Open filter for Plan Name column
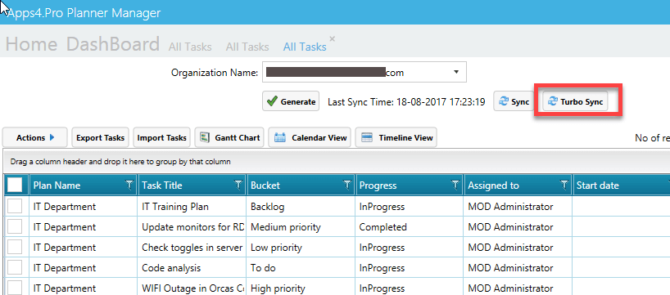Image resolution: width=670 pixels, height=295 pixels. click(x=129, y=185)
